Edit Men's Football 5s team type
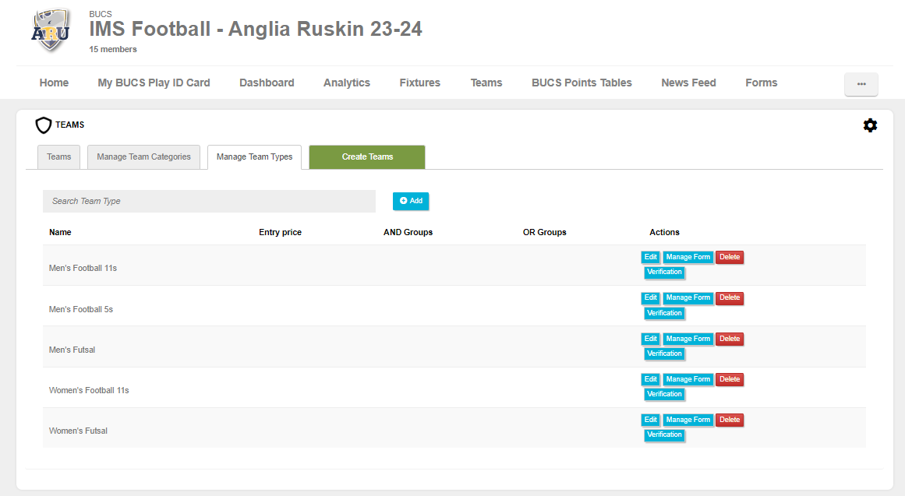Screen dimensions: 905x496 [x=650, y=298]
